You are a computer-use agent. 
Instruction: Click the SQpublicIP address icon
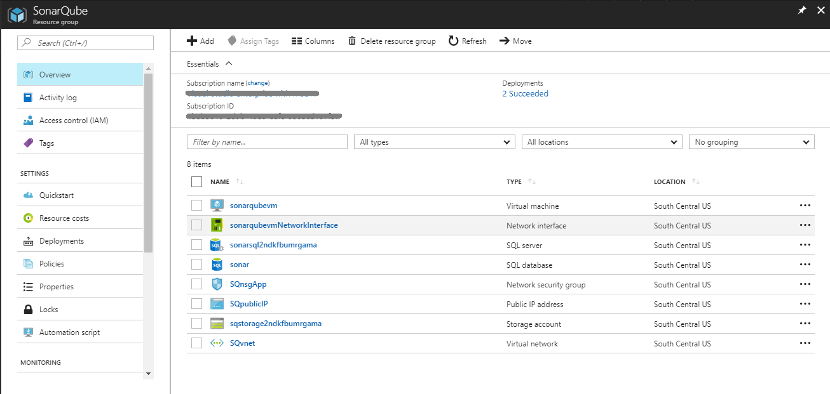pos(217,304)
